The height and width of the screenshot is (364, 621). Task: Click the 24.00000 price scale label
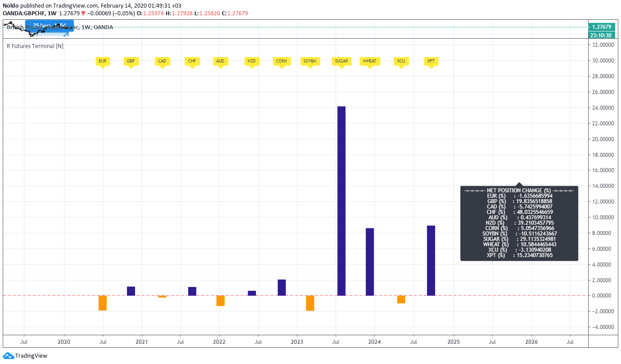[603, 108]
